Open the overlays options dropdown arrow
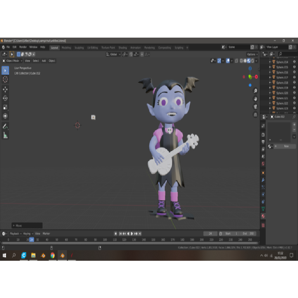The height and width of the screenshot is (298, 298). tap(231, 61)
